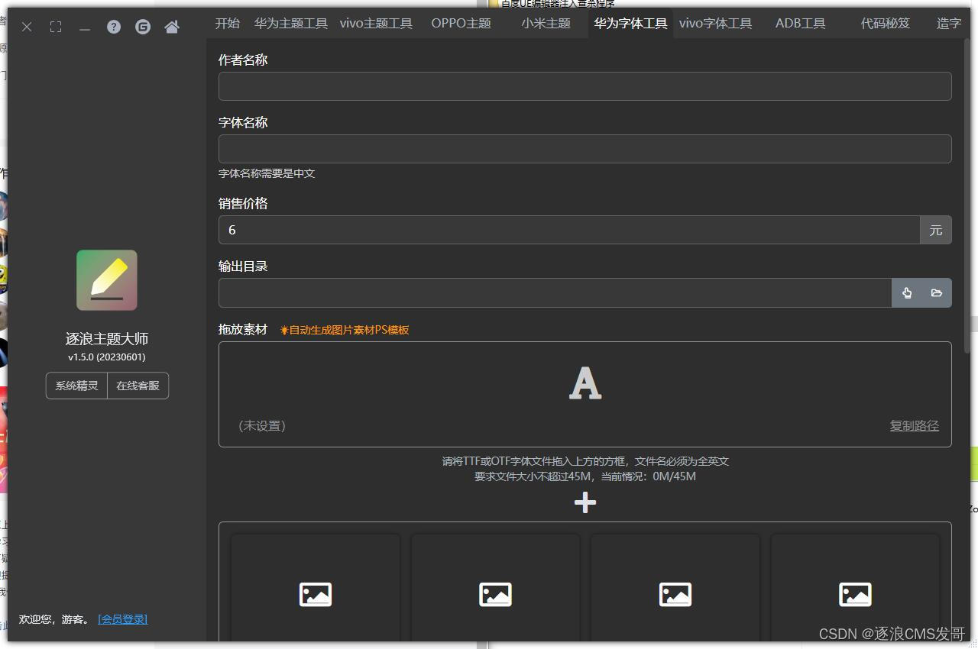Click the 0M/45M file size status line
The width and height of the screenshot is (978, 649).
pos(585,476)
